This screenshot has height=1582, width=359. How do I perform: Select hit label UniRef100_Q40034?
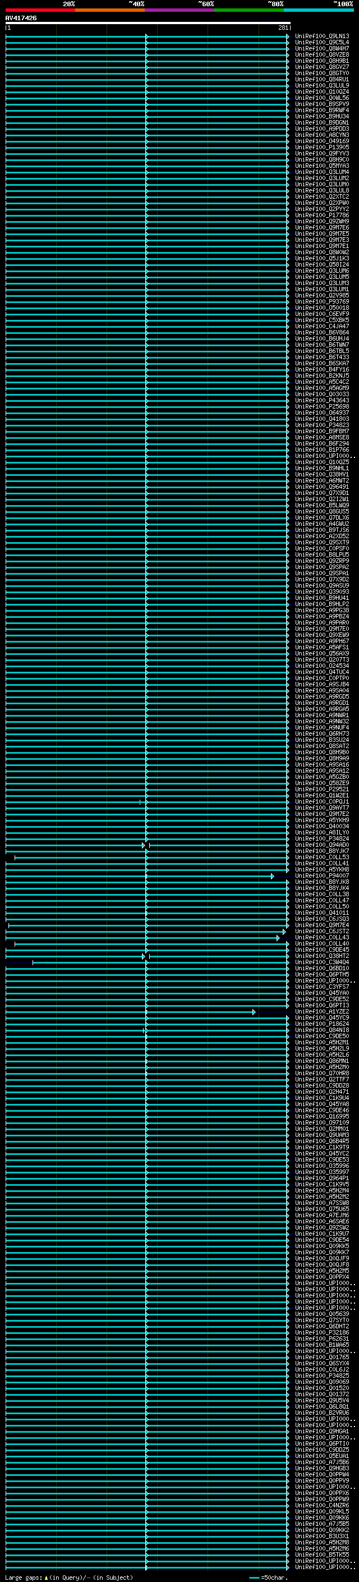point(322,826)
